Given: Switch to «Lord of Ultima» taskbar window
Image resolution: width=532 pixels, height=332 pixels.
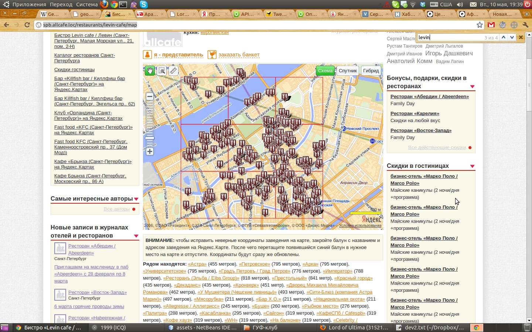Looking at the screenshot, I should click(x=354, y=327).
